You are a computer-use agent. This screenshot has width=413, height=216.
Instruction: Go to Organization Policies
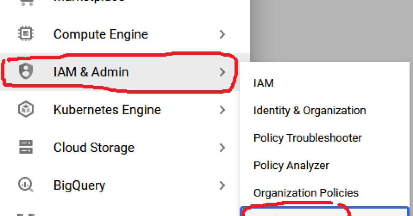coord(306,193)
